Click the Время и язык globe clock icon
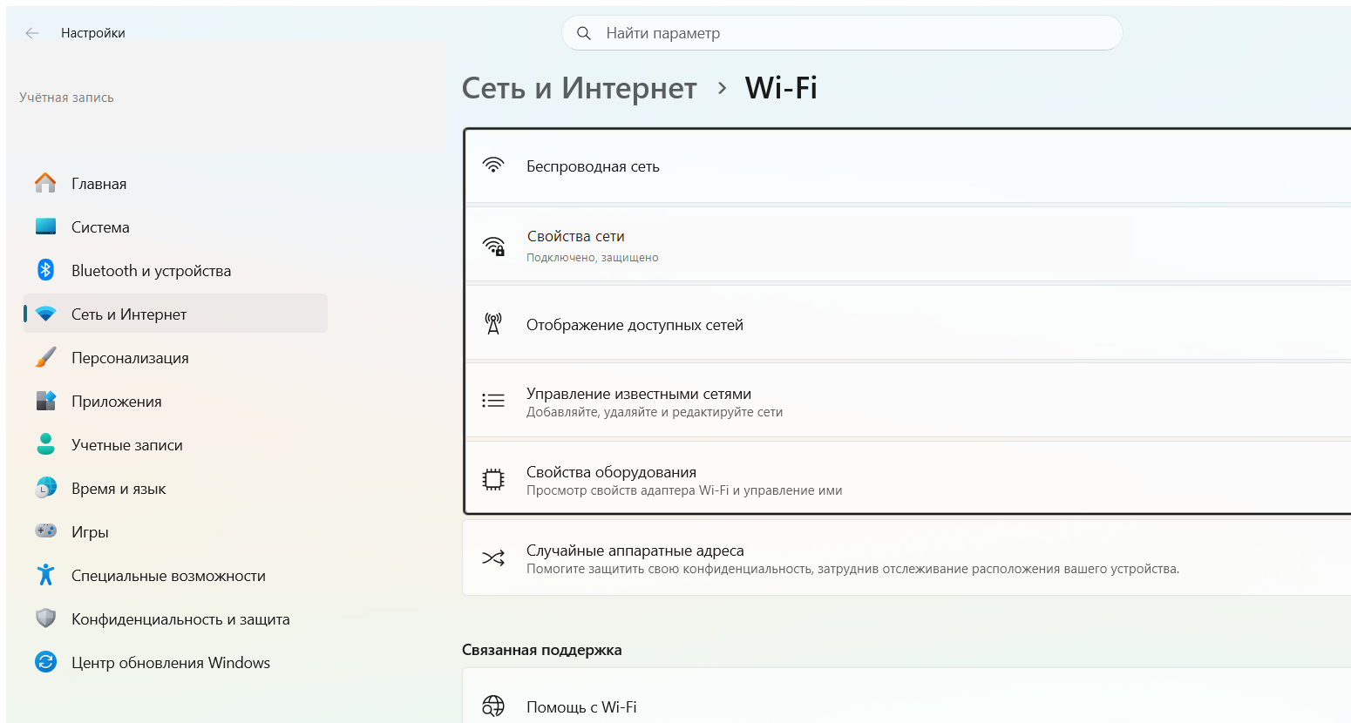This screenshot has height=723, width=1351. click(x=45, y=488)
